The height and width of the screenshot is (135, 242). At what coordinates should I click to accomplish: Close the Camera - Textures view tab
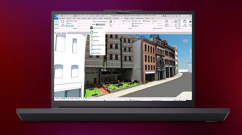67,33
